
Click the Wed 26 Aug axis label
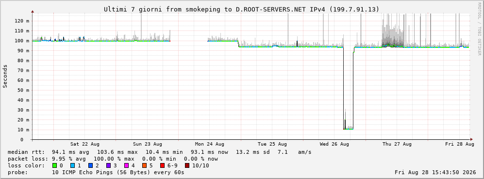click(334, 144)
